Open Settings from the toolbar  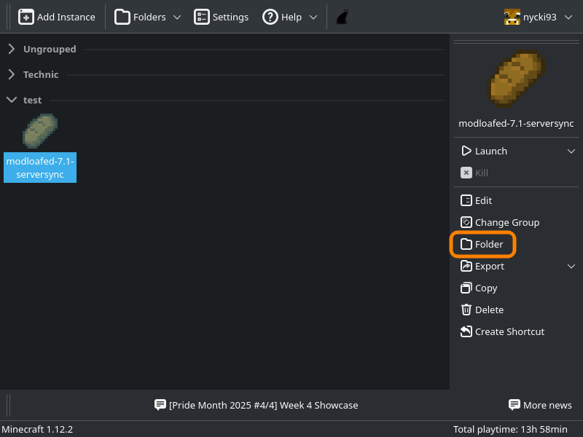click(x=222, y=17)
